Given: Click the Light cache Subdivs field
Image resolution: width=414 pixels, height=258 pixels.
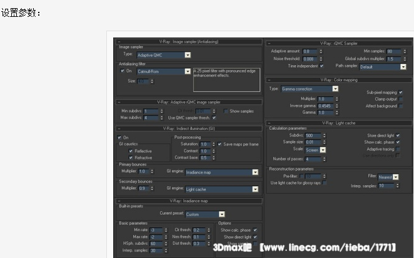Looking at the screenshot, I should [x=313, y=136].
